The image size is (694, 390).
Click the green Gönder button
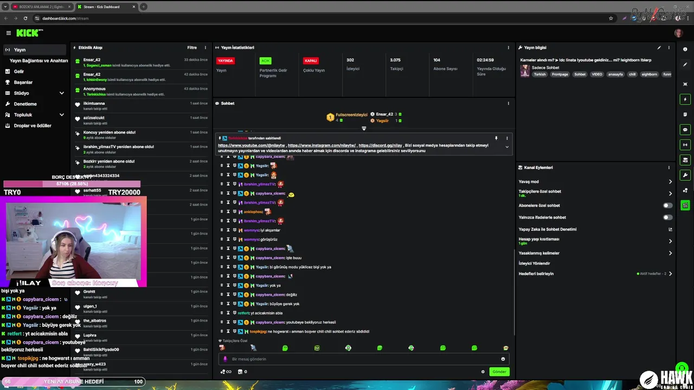pyautogui.click(x=499, y=372)
